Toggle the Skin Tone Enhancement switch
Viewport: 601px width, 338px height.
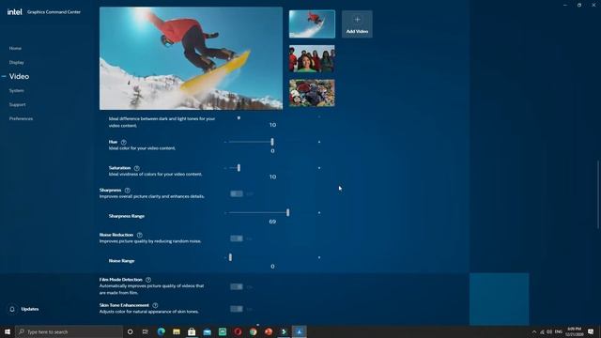point(237,309)
